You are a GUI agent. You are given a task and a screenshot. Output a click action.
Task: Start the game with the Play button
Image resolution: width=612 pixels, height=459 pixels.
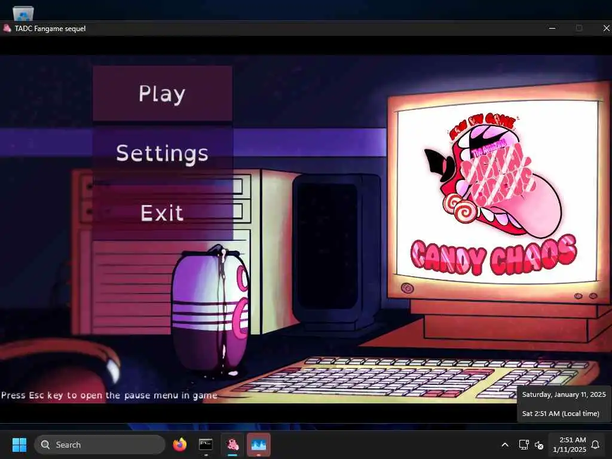[x=163, y=93]
